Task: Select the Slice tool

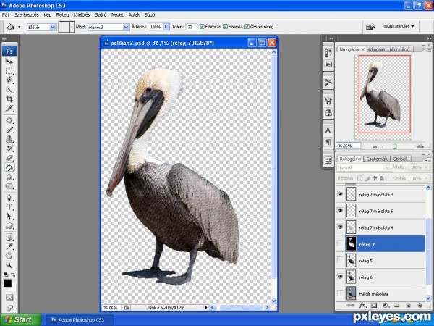Action: click(9, 109)
